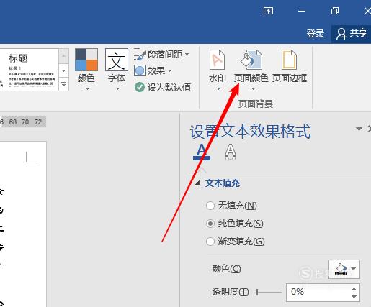Expand the document style gallery (More)
This screenshot has height=307, width=371.
click(x=64, y=84)
